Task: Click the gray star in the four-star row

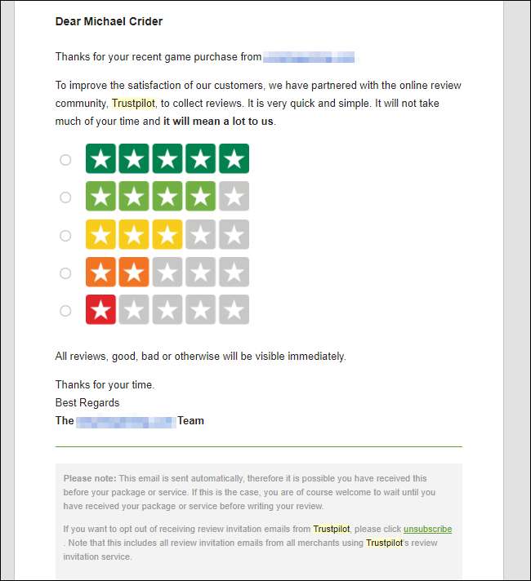Action: click(x=234, y=197)
